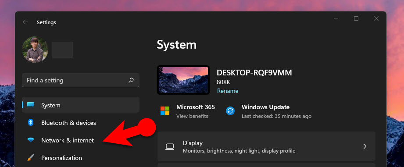Click the DESKTOP-RQF9VMM device name

[254, 73]
